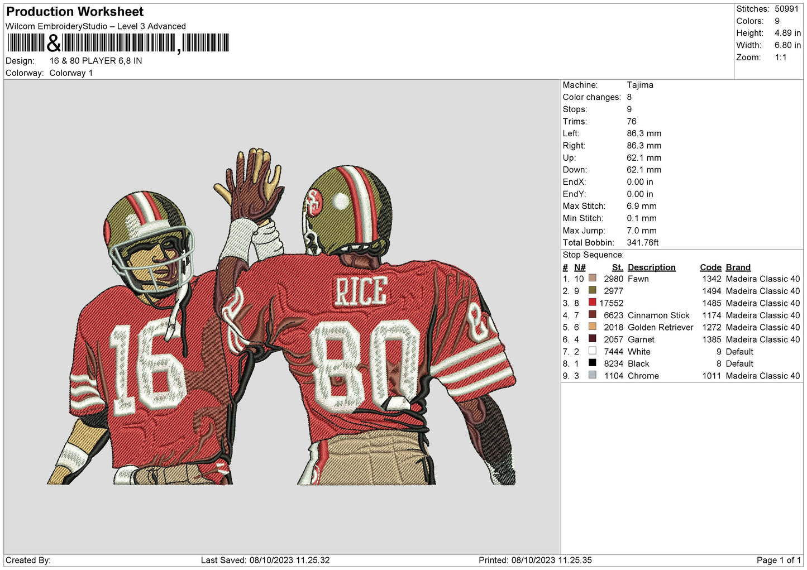Click the 'Color changes:' label

(x=591, y=97)
